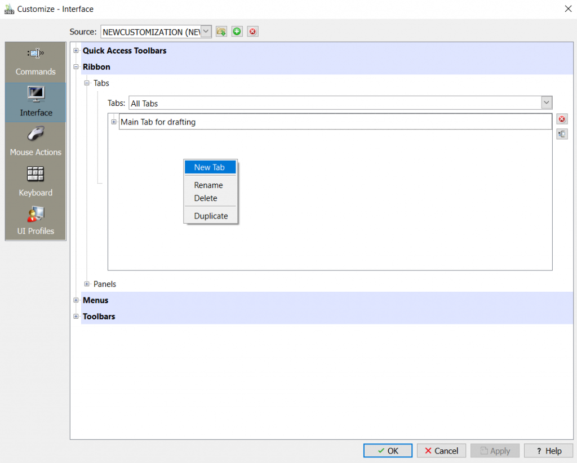Select Main Tab for drafting item
Screen dimensions: 577x463
pyautogui.click(x=158, y=122)
